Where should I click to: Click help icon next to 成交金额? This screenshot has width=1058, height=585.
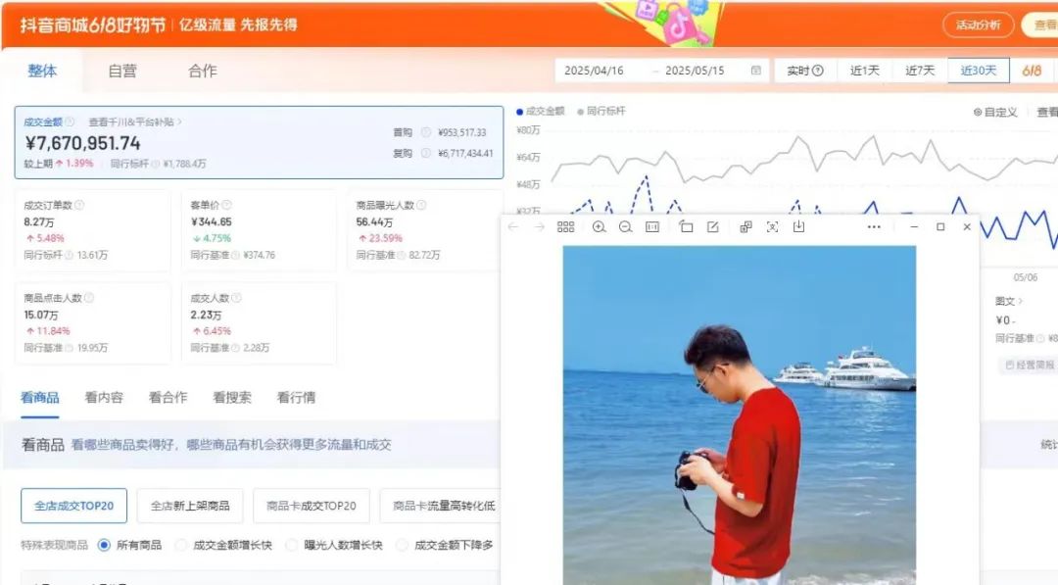[x=70, y=122]
